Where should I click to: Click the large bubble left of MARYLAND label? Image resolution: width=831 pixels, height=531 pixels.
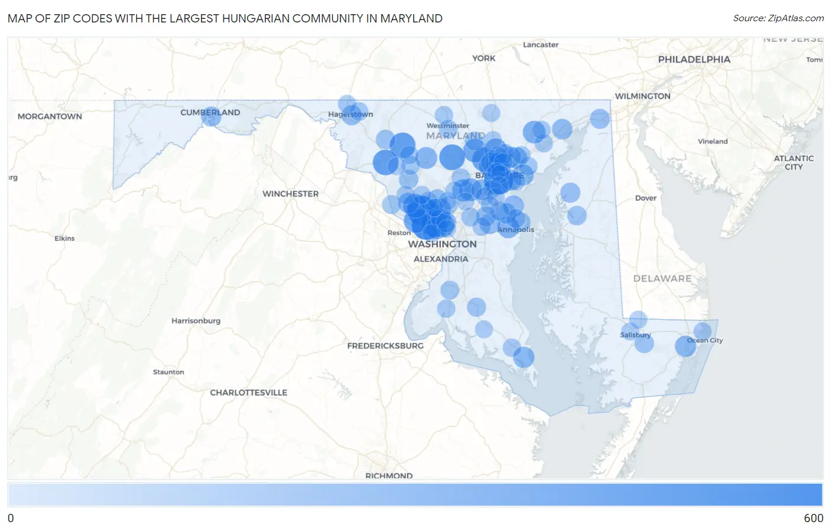coord(402,145)
